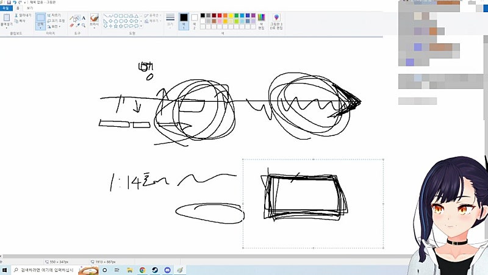Select the Diamond shape
The height and width of the screenshot is (275, 488).
click(x=110, y=21)
